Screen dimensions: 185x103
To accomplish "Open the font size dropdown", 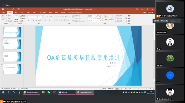I will coord(43,17).
